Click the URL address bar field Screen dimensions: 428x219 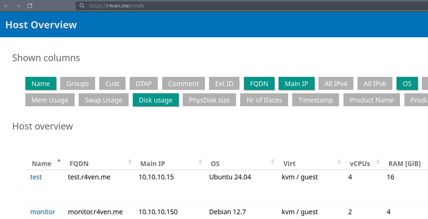point(239,6)
